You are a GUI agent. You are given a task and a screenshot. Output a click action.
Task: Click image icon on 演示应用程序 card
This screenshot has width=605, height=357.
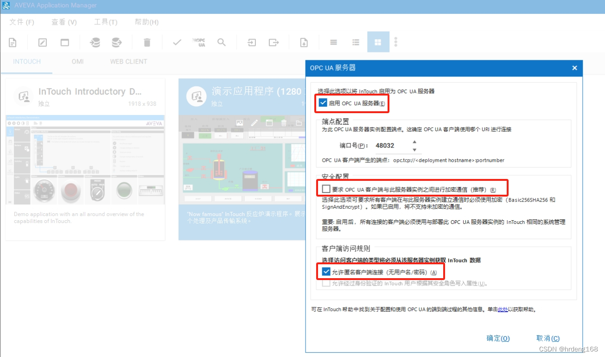point(240,123)
